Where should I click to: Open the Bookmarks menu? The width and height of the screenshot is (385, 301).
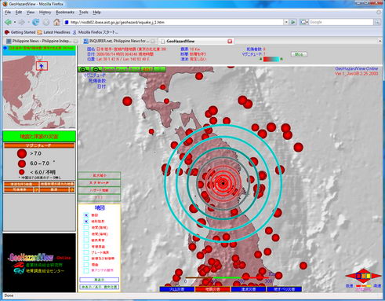tap(65, 13)
